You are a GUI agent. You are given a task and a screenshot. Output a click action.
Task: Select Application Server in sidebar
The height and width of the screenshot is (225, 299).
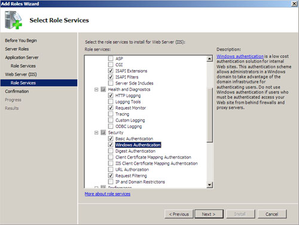pos(22,57)
